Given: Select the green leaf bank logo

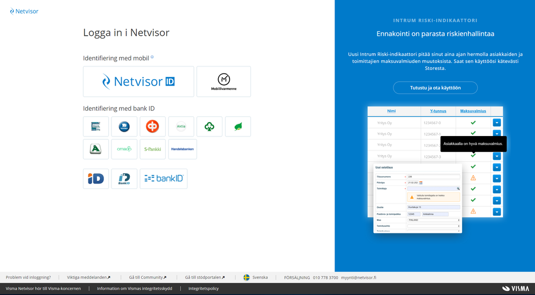Looking at the screenshot, I should 238,126.
